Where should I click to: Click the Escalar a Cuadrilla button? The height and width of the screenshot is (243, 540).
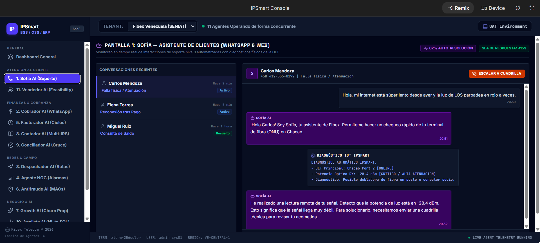pos(497,74)
